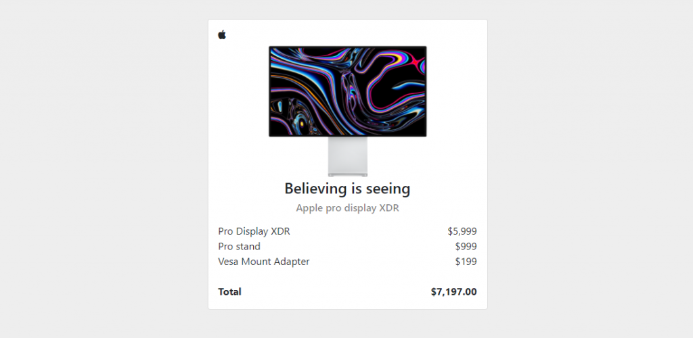The image size is (693, 338).
Task: Click the $199 price
Action: (466, 262)
